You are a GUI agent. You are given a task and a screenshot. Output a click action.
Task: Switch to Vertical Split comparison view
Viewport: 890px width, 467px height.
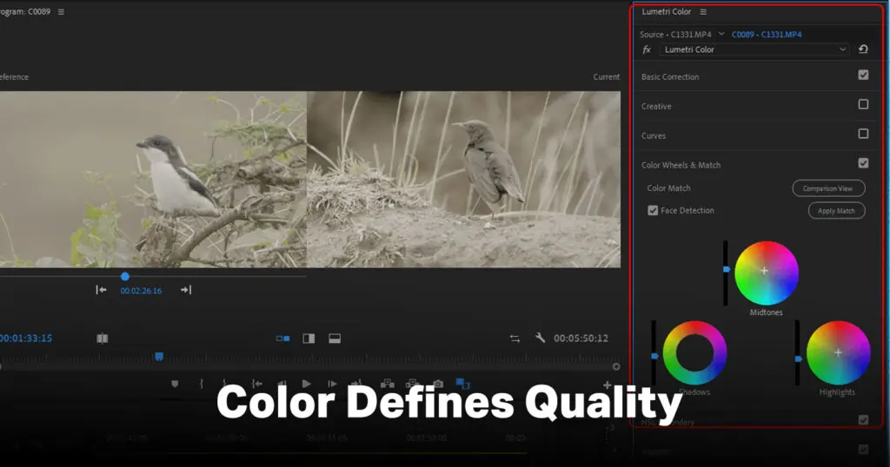click(x=309, y=339)
